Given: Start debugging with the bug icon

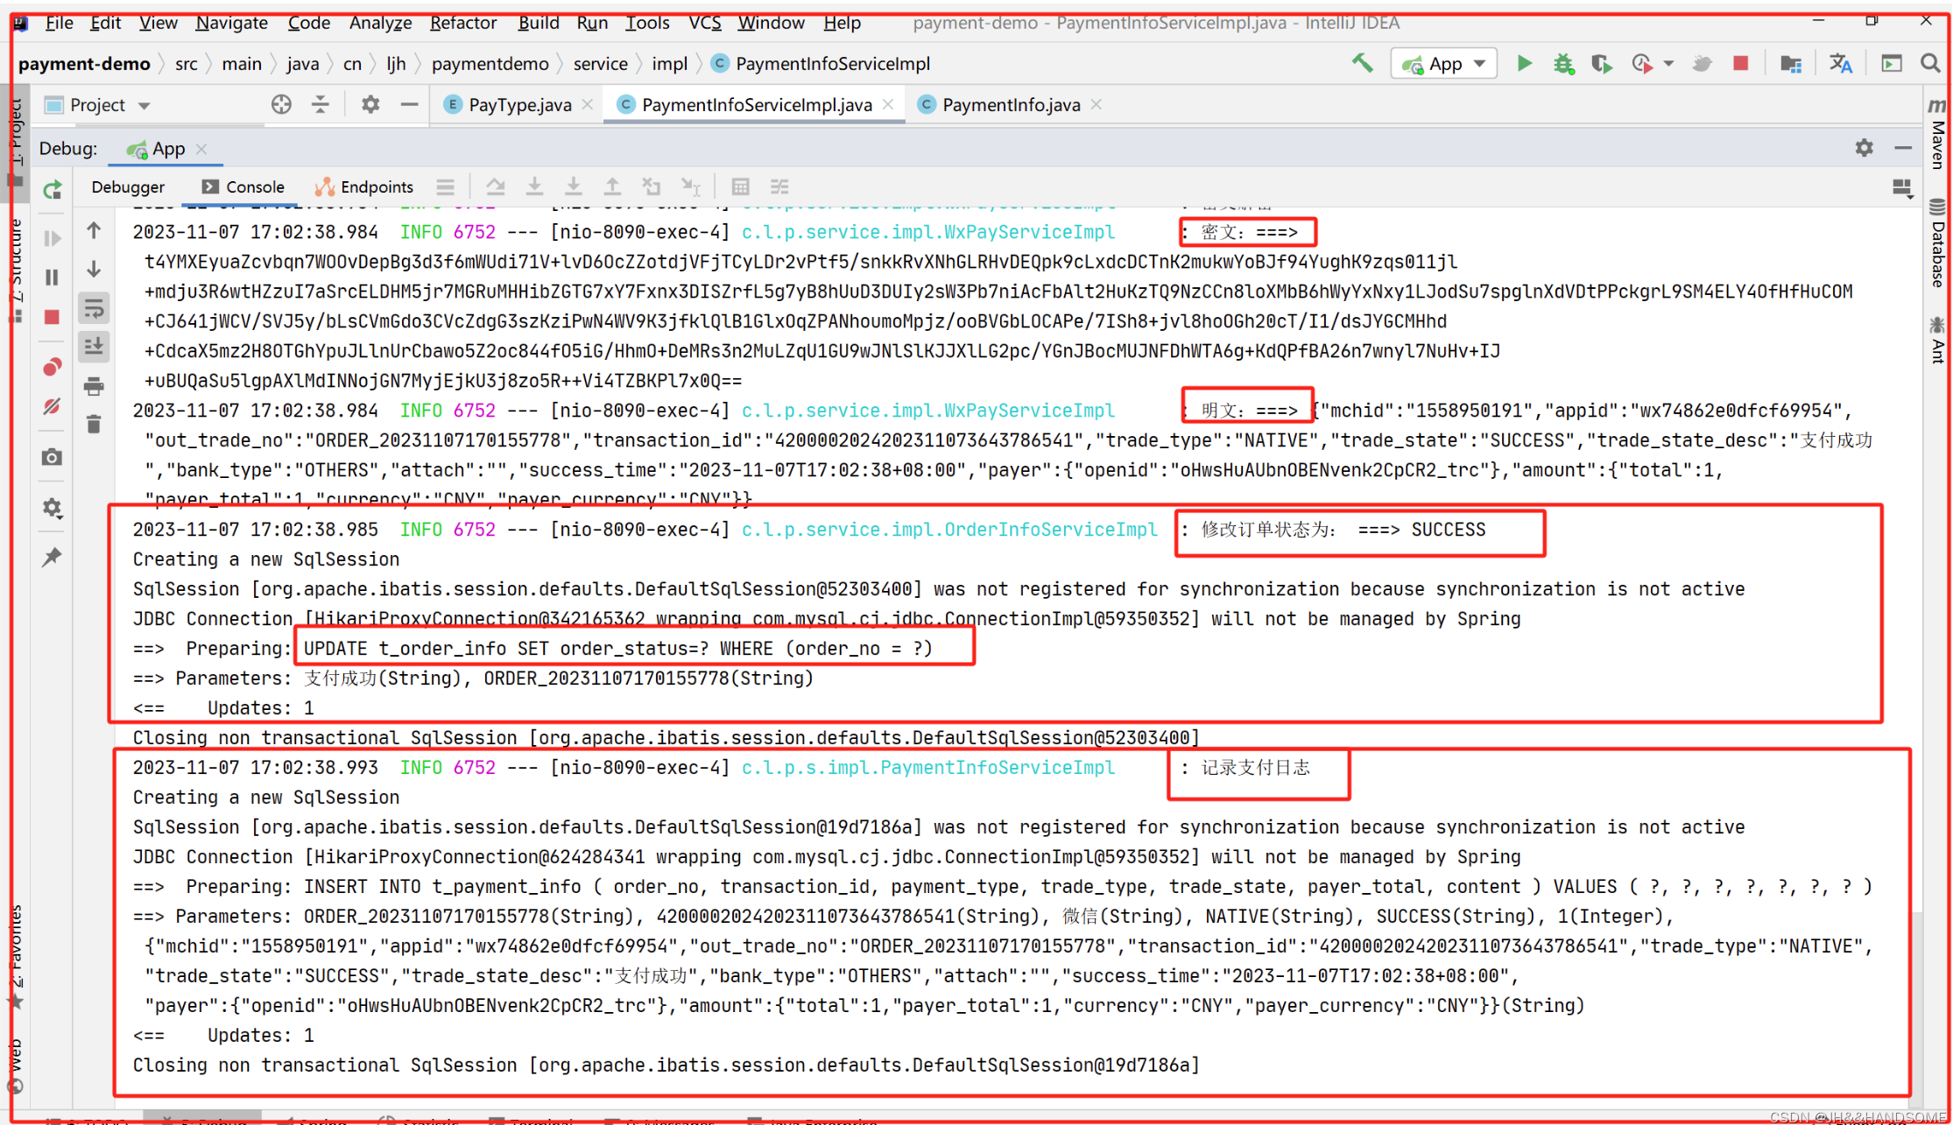Looking at the screenshot, I should [x=1564, y=63].
